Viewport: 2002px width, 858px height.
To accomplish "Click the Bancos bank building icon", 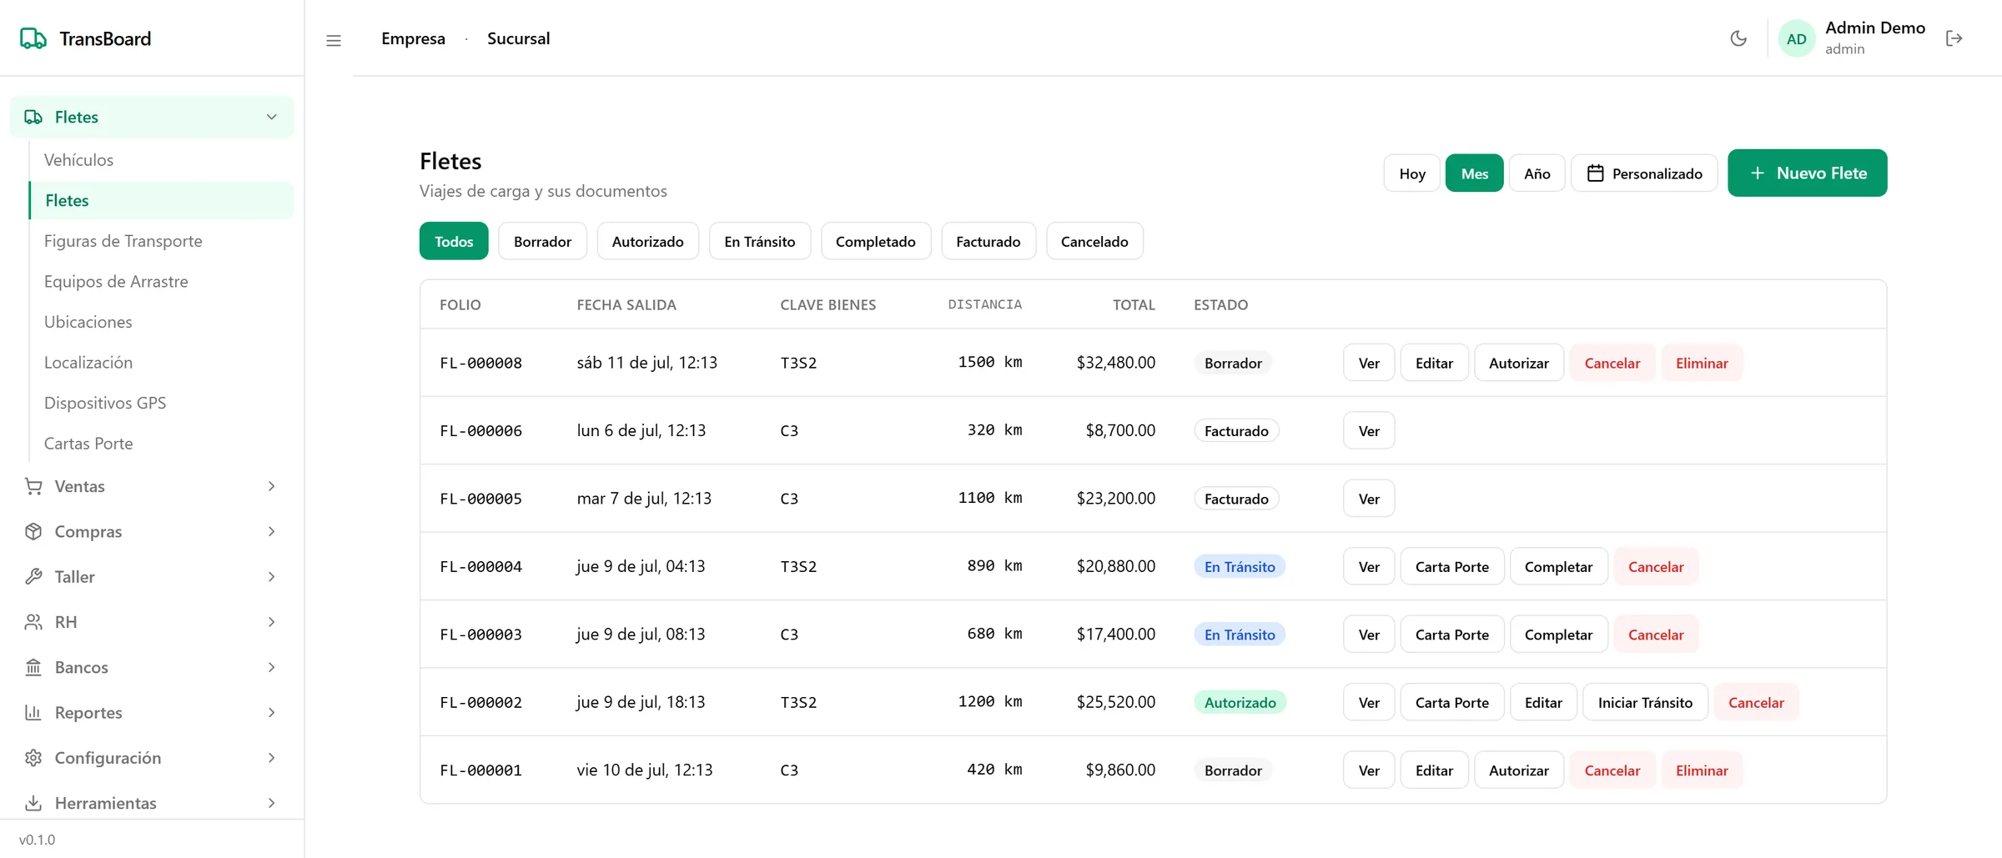I will 33,667.
